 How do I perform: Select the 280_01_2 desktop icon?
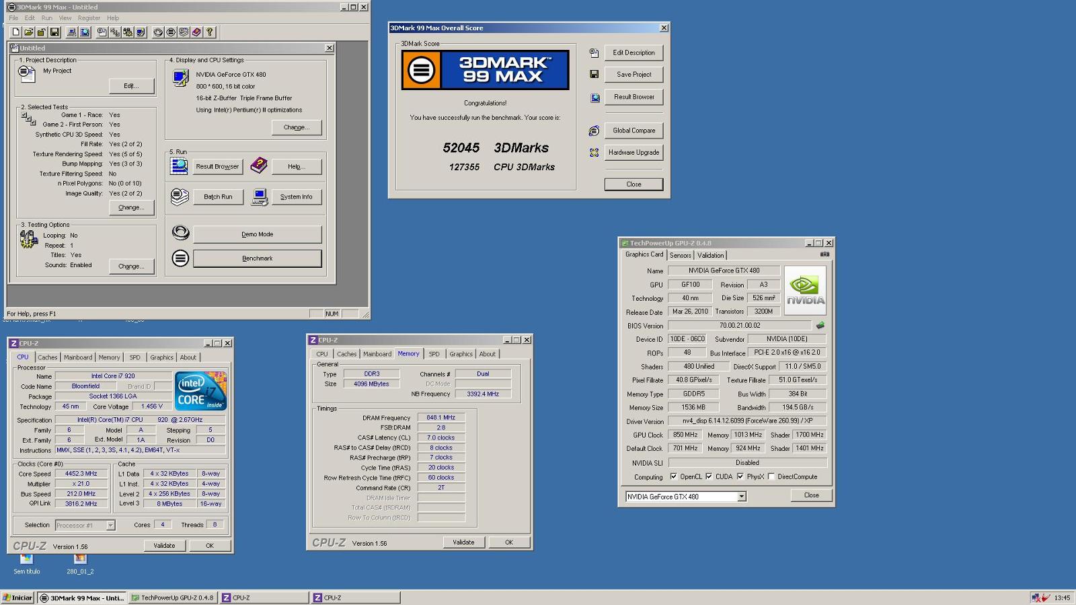pyautogui.click(x=80, y=564)
